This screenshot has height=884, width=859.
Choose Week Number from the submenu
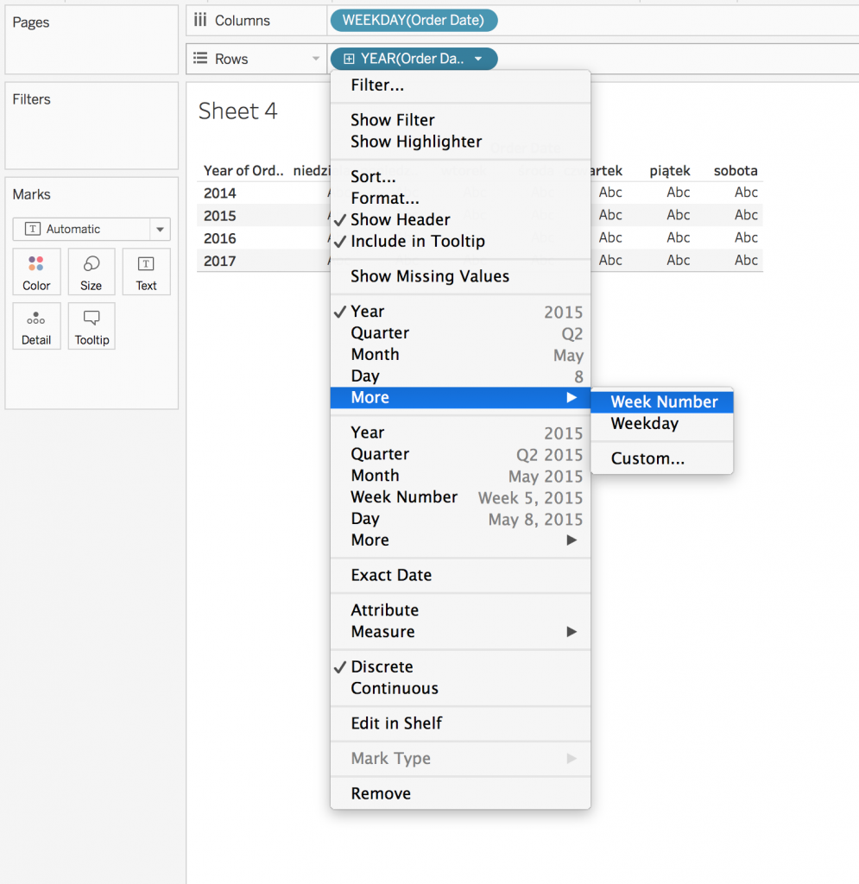pyautogui.click(x=663, y=402)
